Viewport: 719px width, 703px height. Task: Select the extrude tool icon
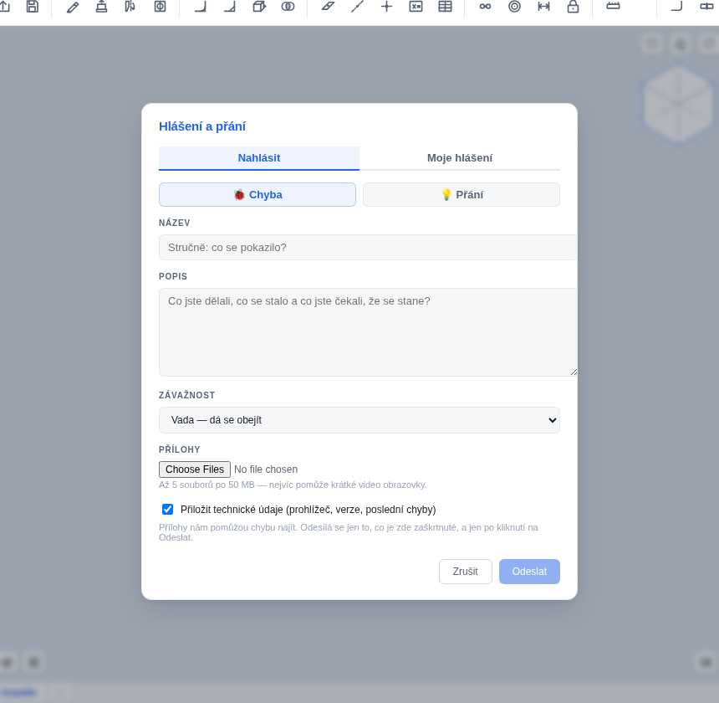[x=101, y=7]
